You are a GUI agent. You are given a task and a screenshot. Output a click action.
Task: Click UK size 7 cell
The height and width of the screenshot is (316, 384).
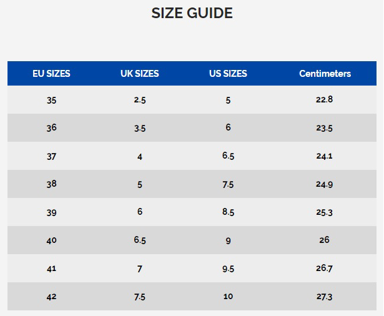tap(140, 269)
